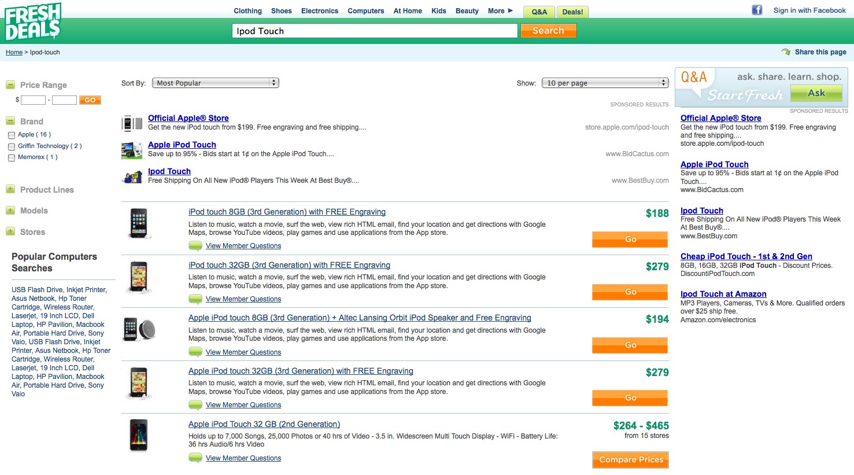Open Altec Lansing Orbit speaker bundle image

coord(140,329)
